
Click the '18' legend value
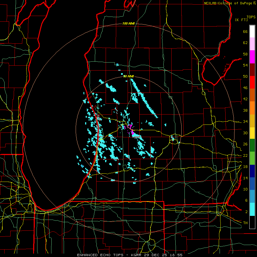coord(245,167)
